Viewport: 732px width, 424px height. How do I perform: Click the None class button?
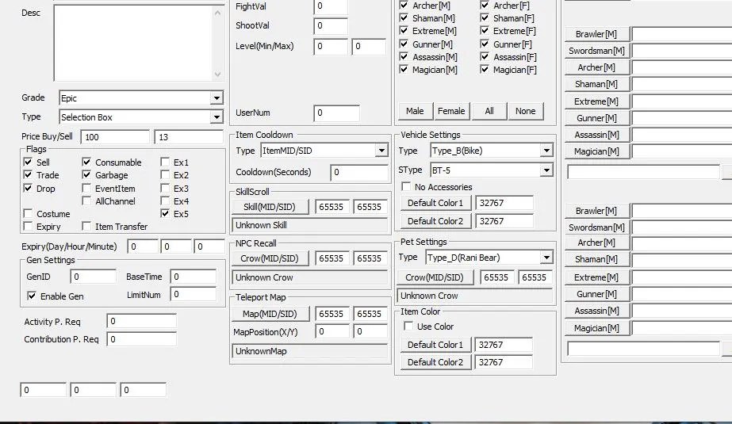(x=526, y=111)
